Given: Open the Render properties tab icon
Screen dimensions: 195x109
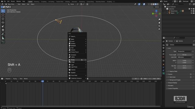Looking at the screenshot, I should click(164, 45).
